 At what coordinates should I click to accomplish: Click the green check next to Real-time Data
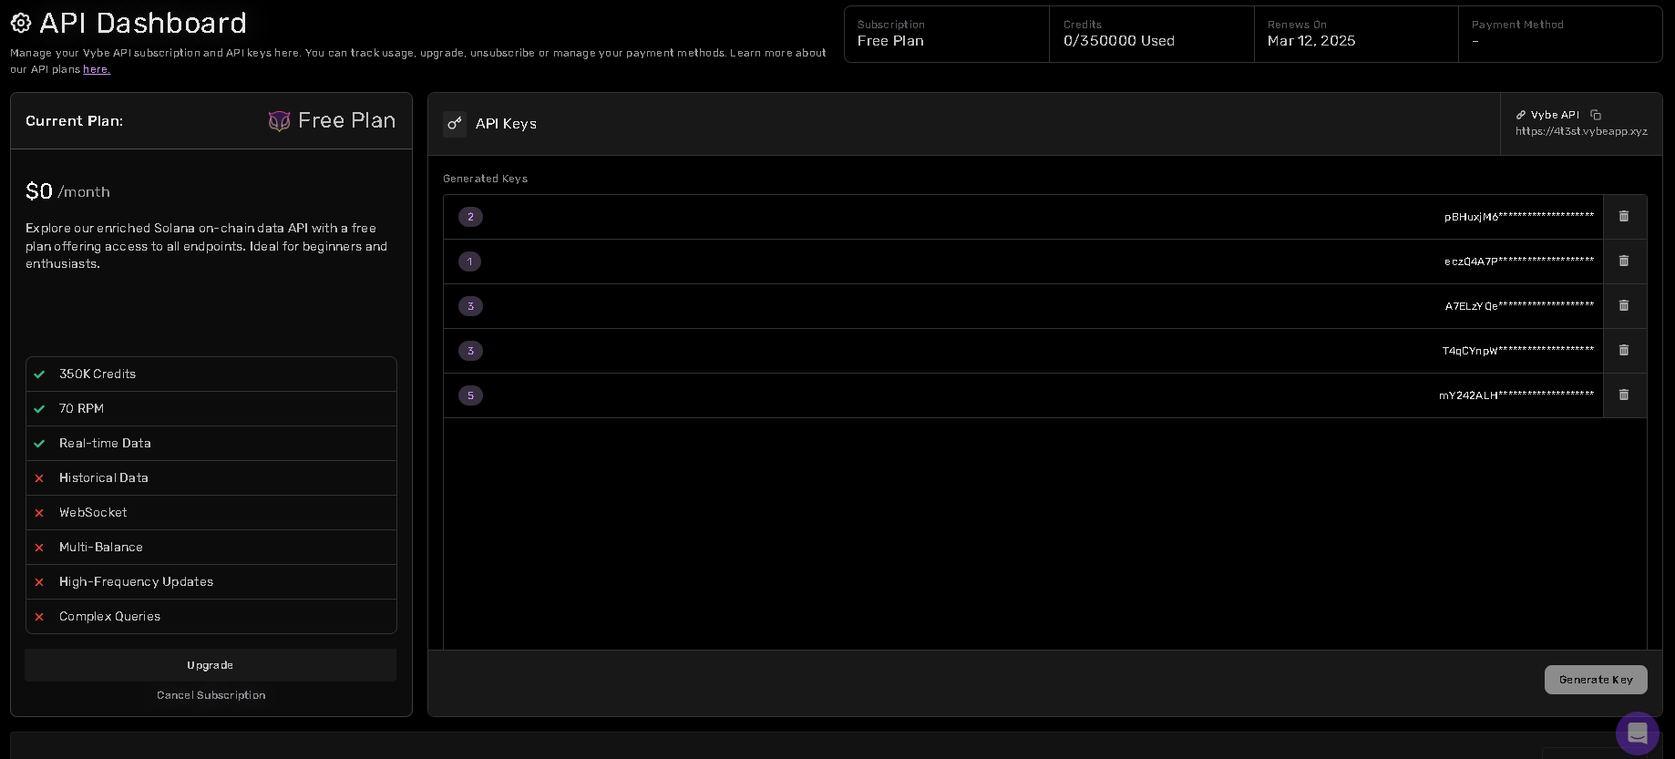(x=39, y=444)
